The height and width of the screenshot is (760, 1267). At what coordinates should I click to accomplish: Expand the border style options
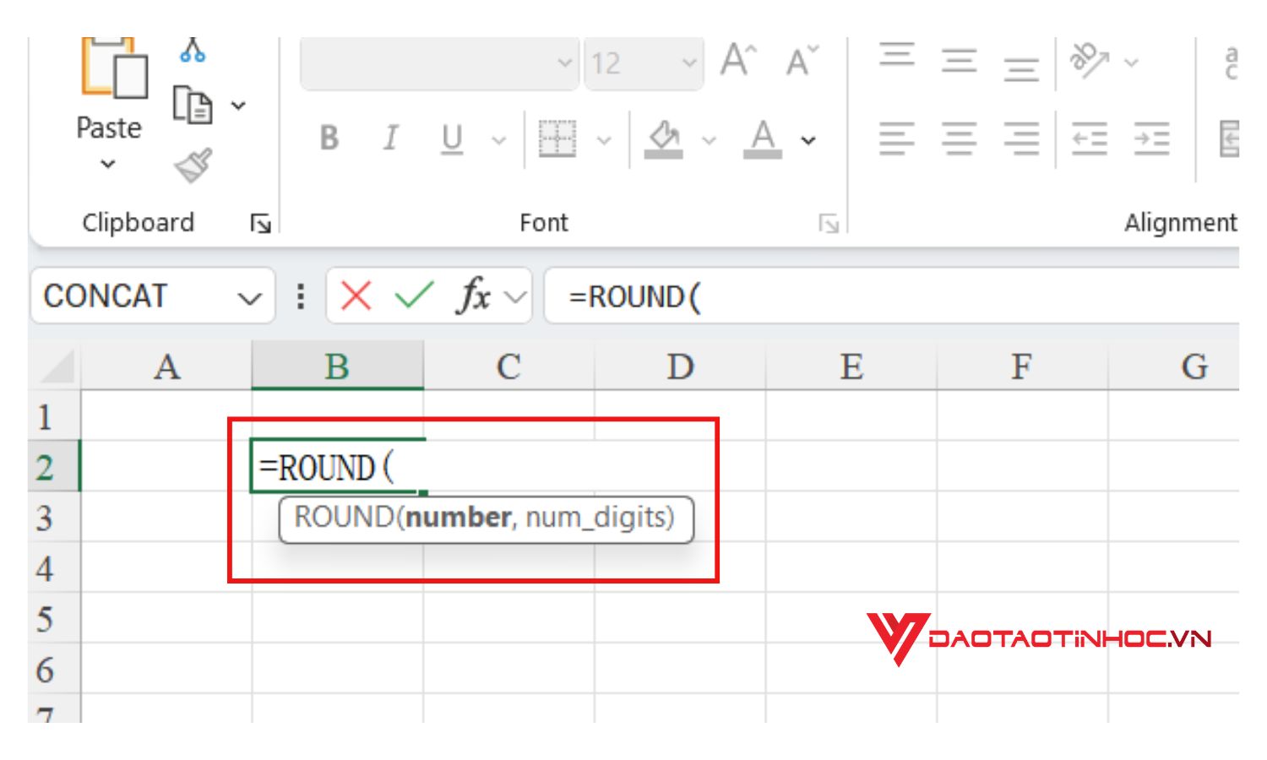click(x=604, y=140)
